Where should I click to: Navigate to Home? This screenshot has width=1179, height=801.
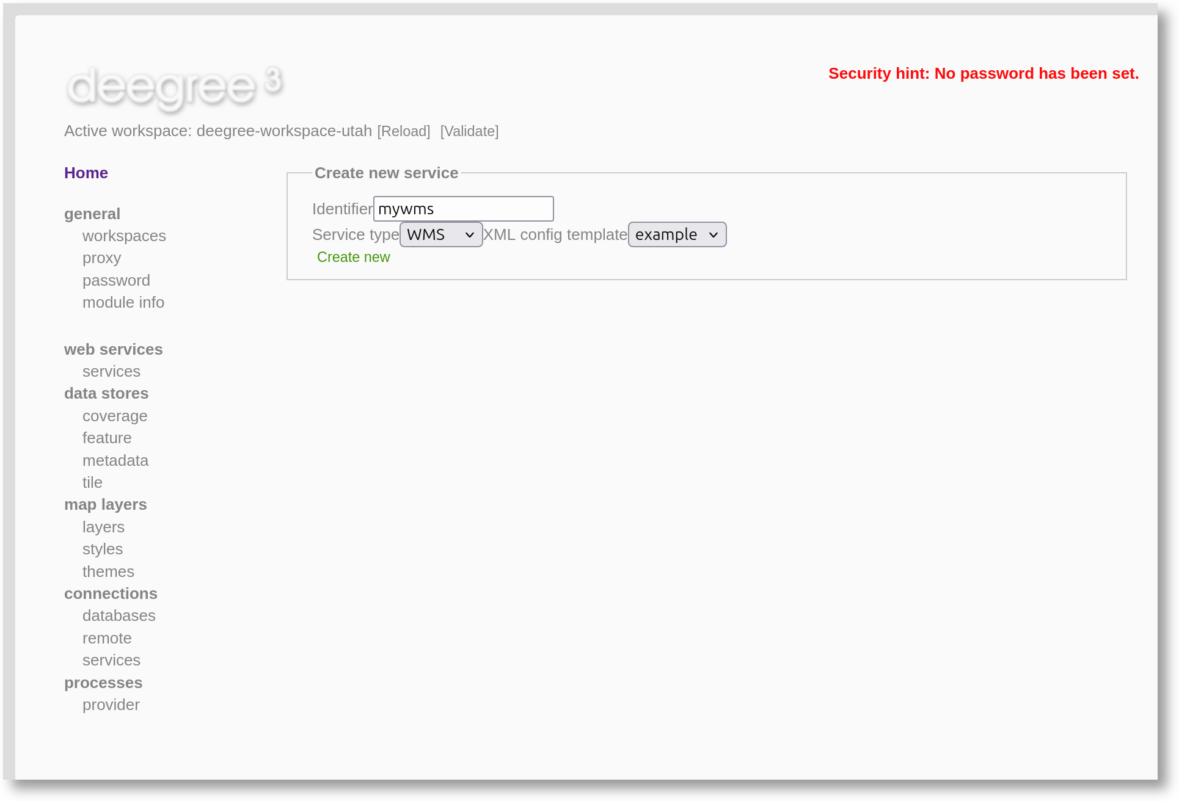[86, 173]
